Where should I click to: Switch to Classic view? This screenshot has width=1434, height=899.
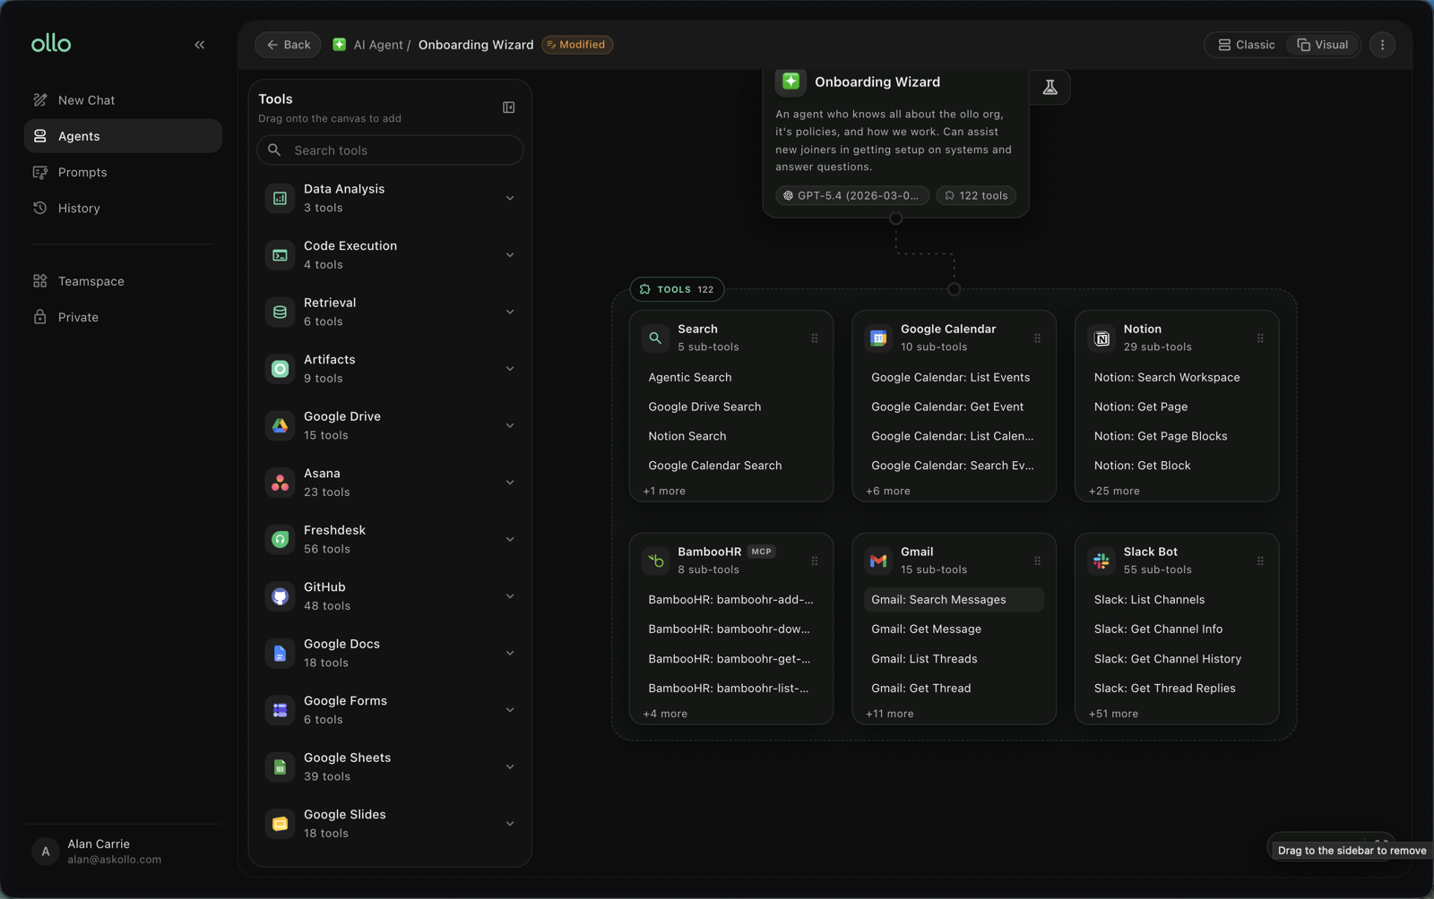coord(1246,45)
